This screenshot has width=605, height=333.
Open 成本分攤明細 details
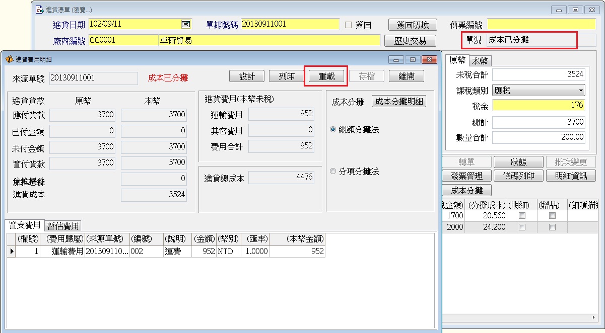click(399, 102)
